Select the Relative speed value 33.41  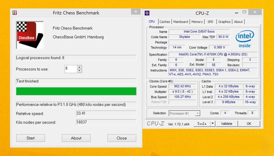(106, 113)
